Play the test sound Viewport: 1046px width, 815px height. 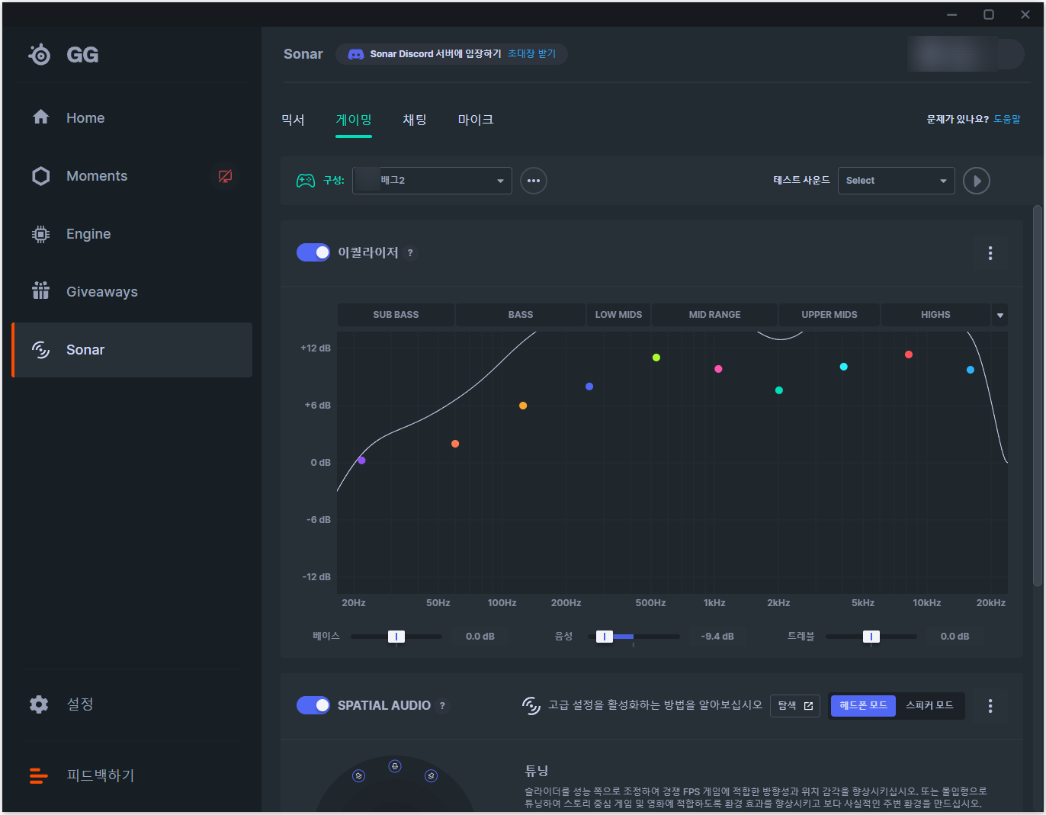click(x=977, y=181)
